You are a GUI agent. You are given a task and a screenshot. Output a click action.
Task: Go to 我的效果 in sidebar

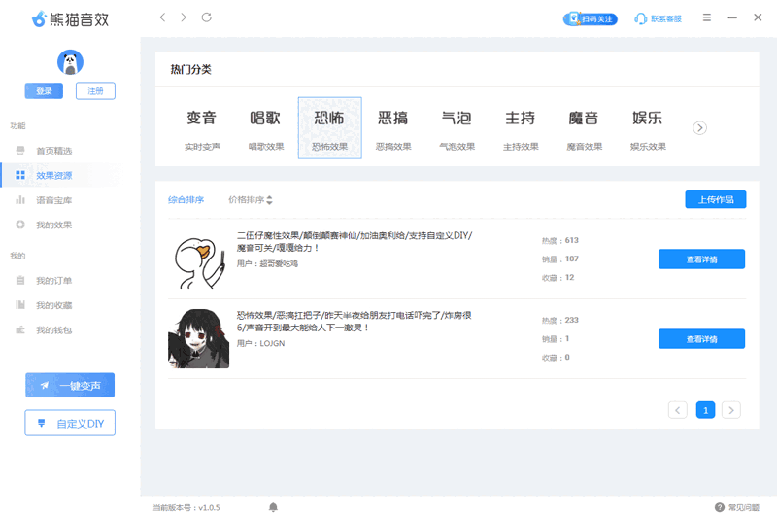coord(54,225)
